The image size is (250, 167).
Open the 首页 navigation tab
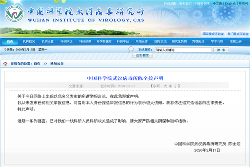[9, 41]
